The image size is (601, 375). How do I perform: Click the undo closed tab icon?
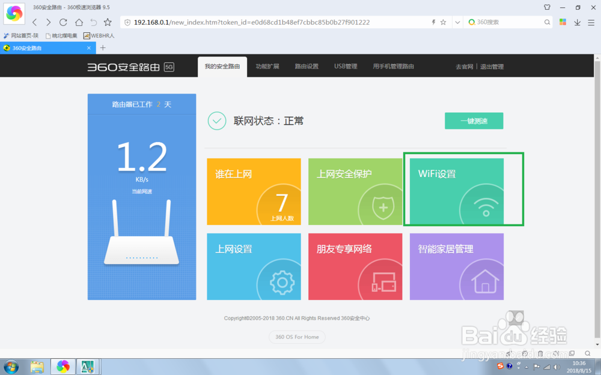click(94, 22)
